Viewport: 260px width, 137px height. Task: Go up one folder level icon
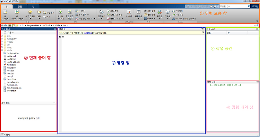[x=9, y=26]
